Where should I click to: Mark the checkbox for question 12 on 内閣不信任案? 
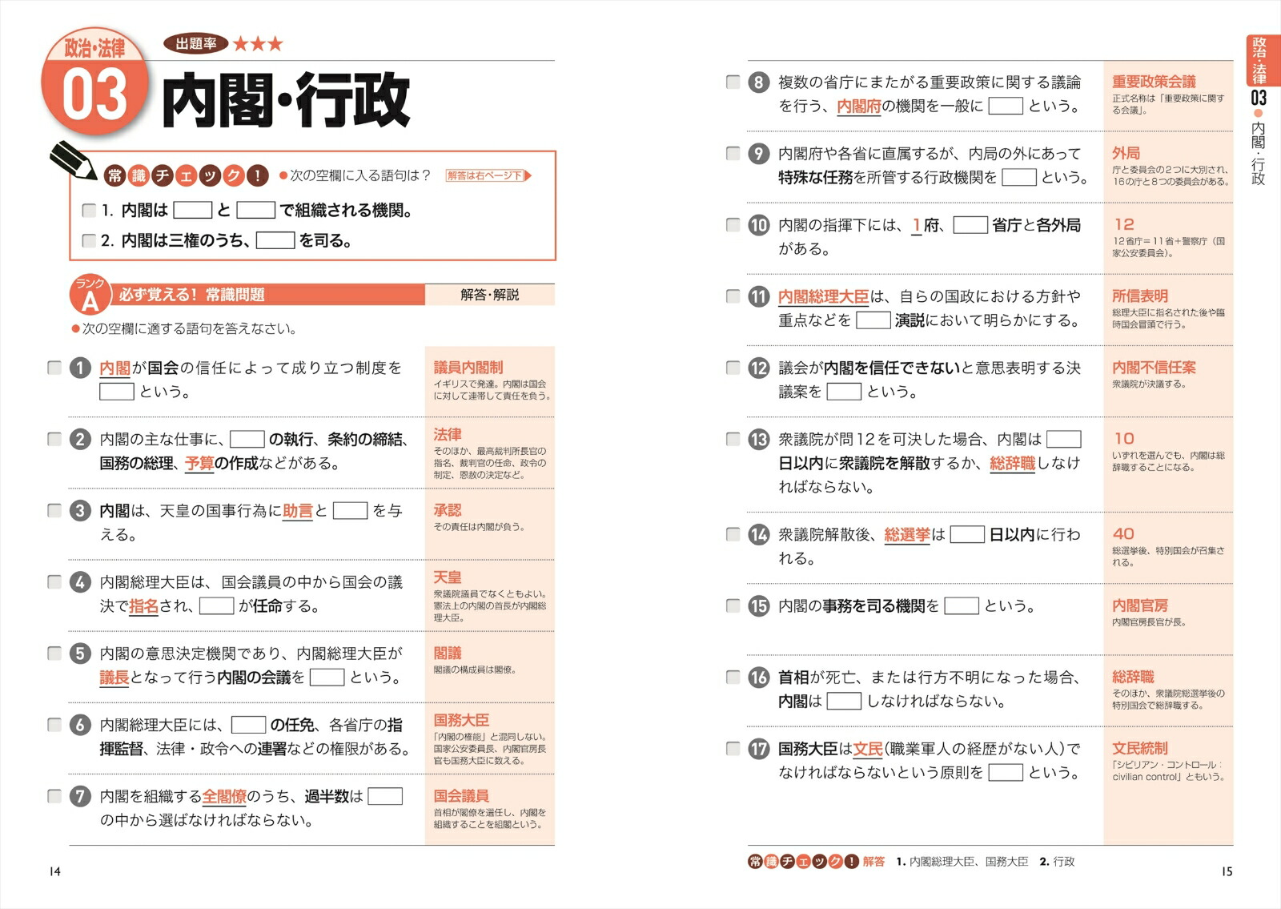point(733,368)
